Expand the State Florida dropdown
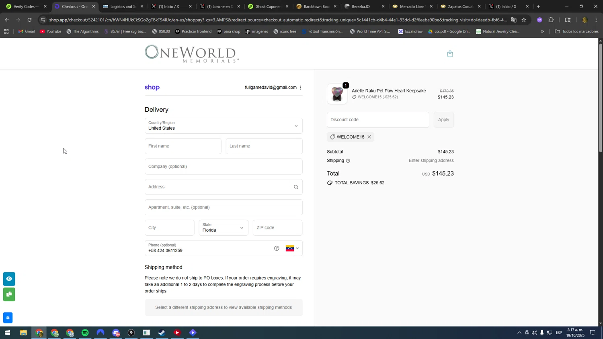The height and width of the screenshot is (339, 603). click(x=224, y=228)
